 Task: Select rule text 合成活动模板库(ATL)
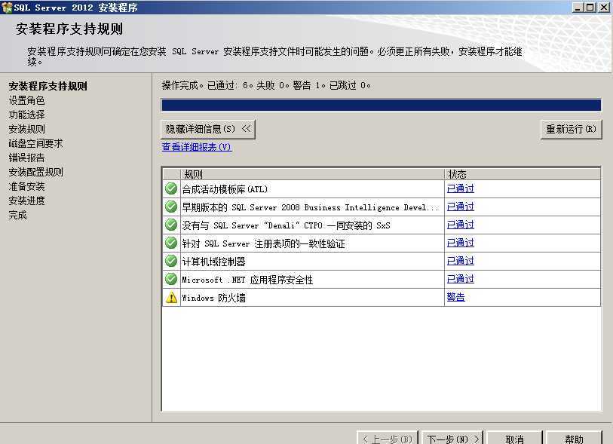225,189
